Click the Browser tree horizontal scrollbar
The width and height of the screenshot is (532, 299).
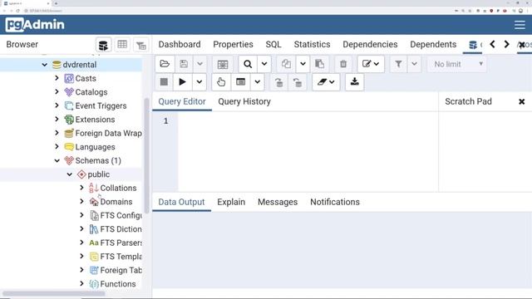point(54,293)
